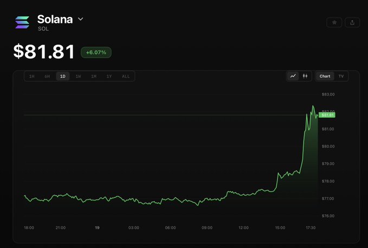The width and height of the screenshot is (368, 248).
Task: Click the 17:30 time axis label
Action: point(311,228)
